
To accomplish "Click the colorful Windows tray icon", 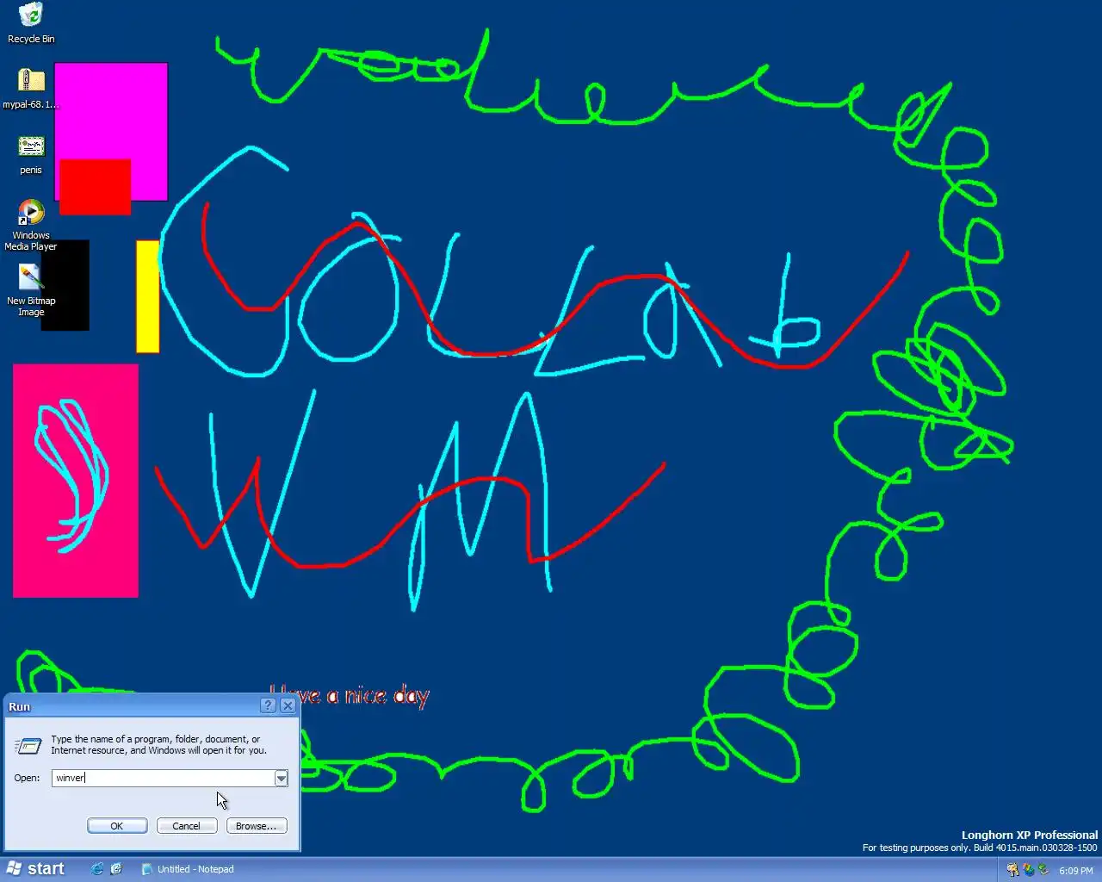I will point(1028,870).
